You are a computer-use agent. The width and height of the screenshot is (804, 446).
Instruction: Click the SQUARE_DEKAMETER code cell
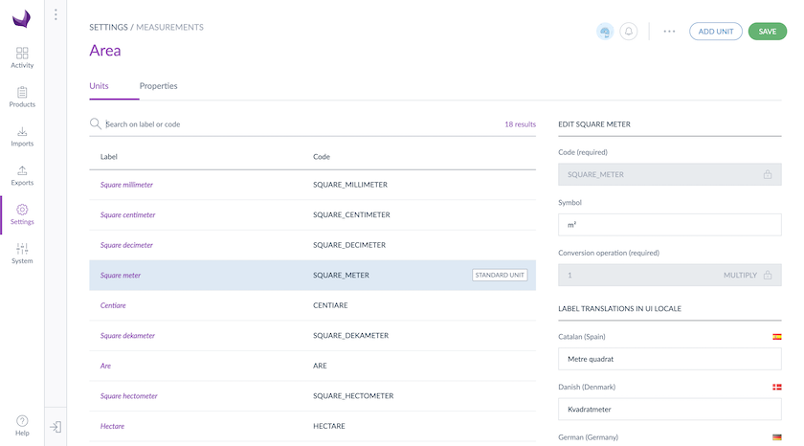coord(350,336)
